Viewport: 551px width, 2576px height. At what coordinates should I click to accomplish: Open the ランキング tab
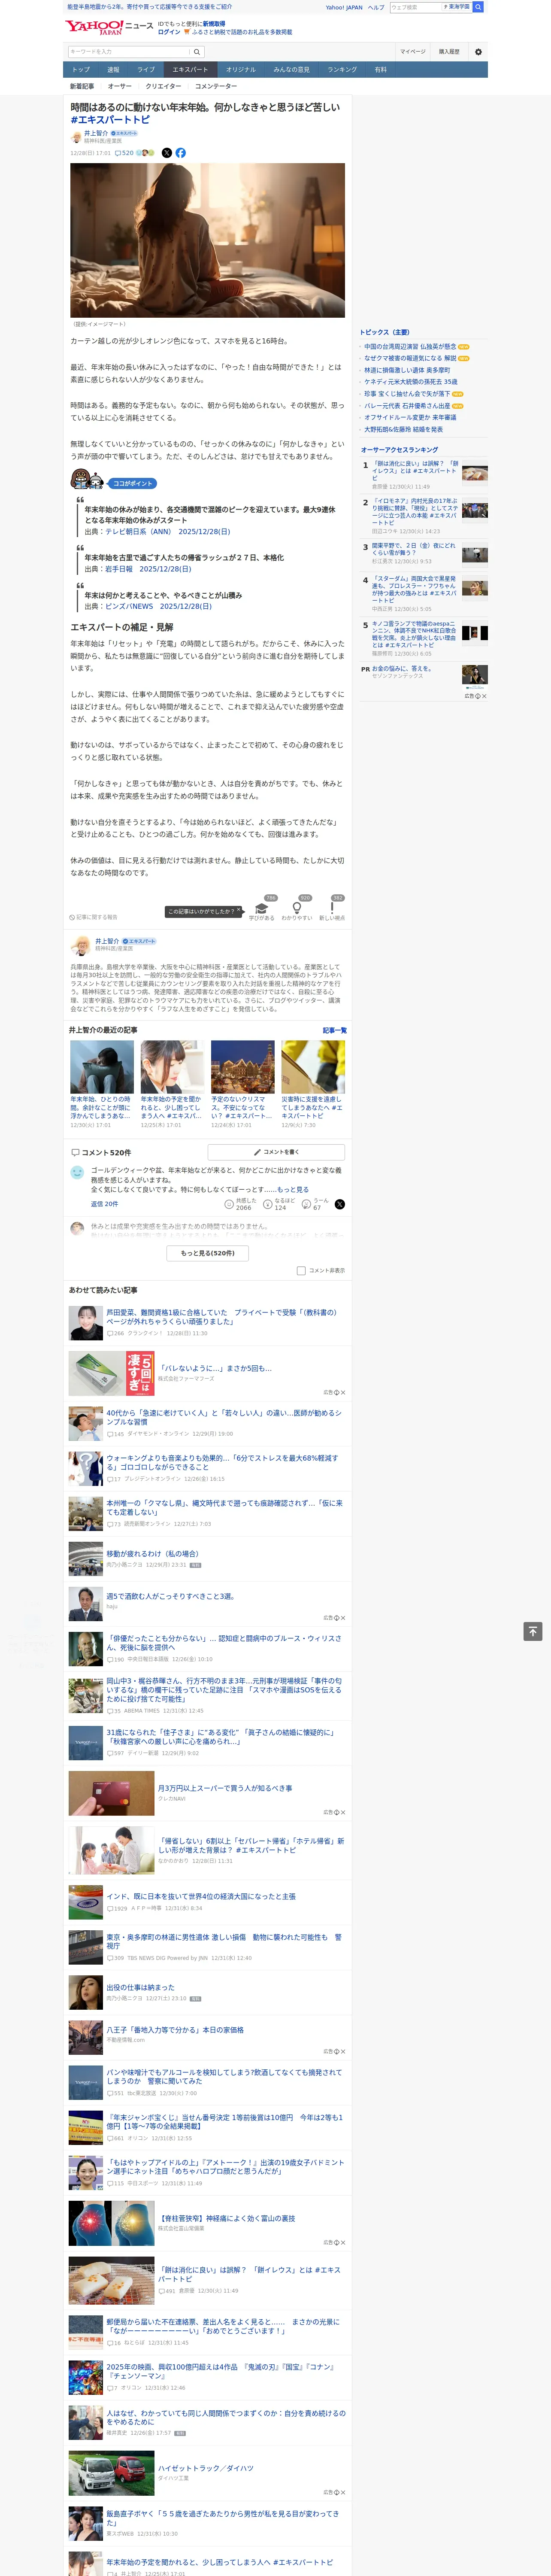(x=342, y=70)
